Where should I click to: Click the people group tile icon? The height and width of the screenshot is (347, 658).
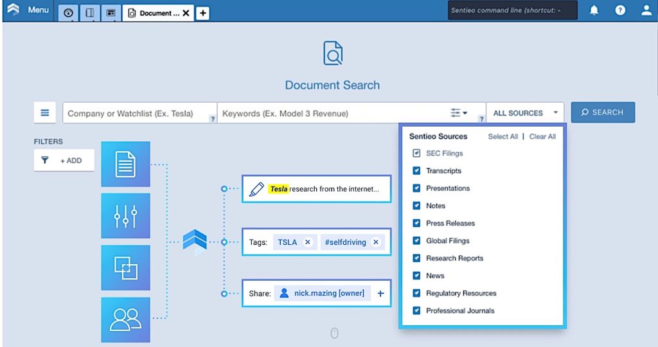pyautogui.click(x=125, y=319)
